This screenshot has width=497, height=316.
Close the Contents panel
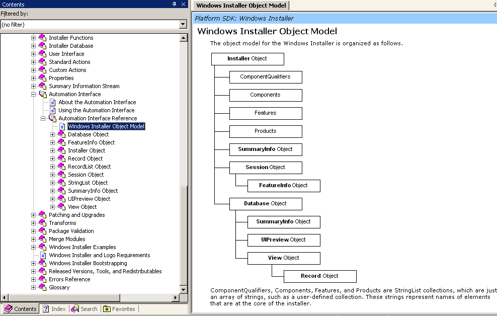(183, 4)
